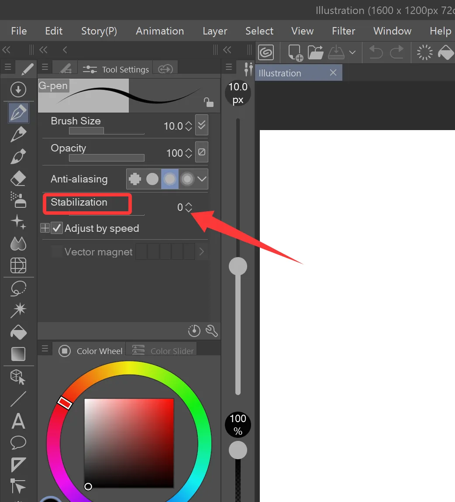Open the Edit menu

pyautogui.click(x=54, y=31)
